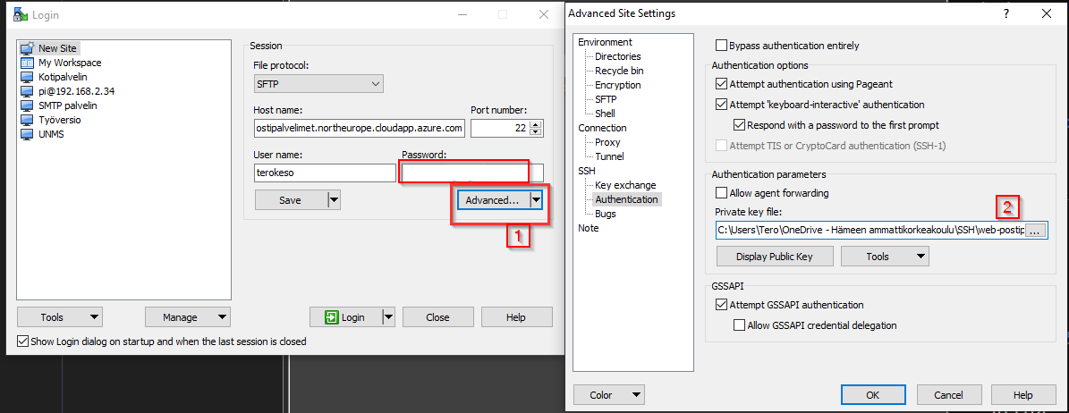Screen dimensions: 1069x413
Task: Toggle Respond with a password checkbox
Action: click(739, 125)
